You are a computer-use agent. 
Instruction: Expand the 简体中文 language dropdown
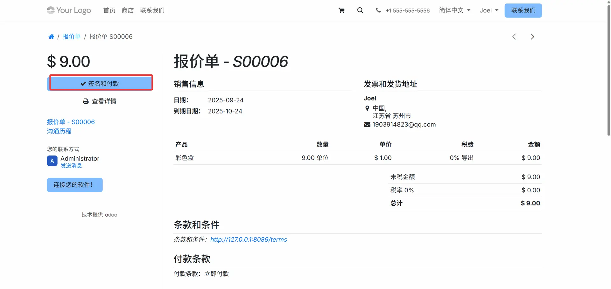pos(454,10)
